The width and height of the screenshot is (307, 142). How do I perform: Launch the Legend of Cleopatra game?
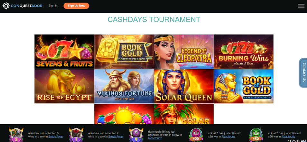click(184, 52)
